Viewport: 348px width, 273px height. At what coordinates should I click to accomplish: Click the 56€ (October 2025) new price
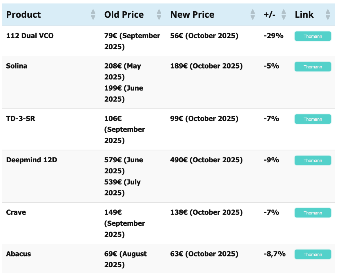coord(204,36)
